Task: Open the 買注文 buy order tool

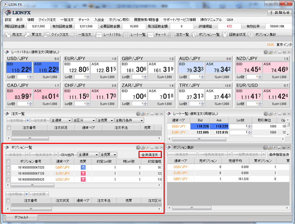Action: [33, 35]
